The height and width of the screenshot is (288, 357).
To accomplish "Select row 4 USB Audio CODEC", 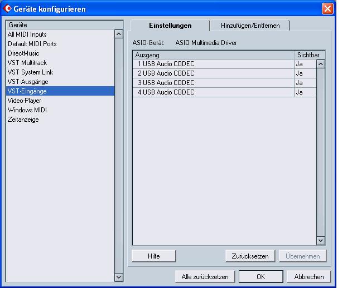I will 213,92.
